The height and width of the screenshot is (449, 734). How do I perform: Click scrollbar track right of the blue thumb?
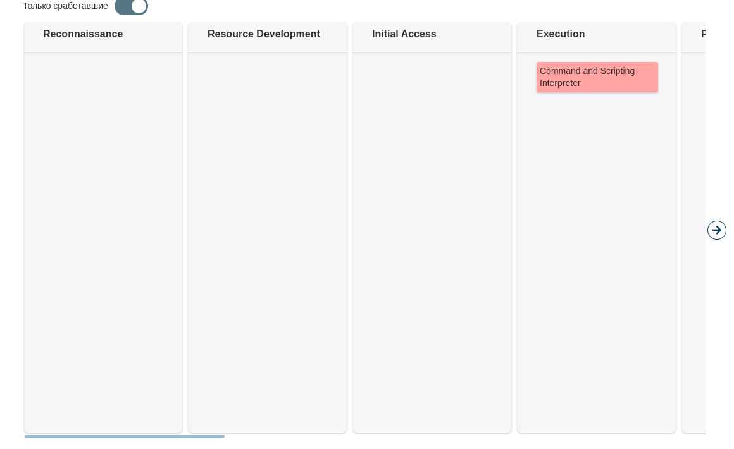[x=443, y=436]
